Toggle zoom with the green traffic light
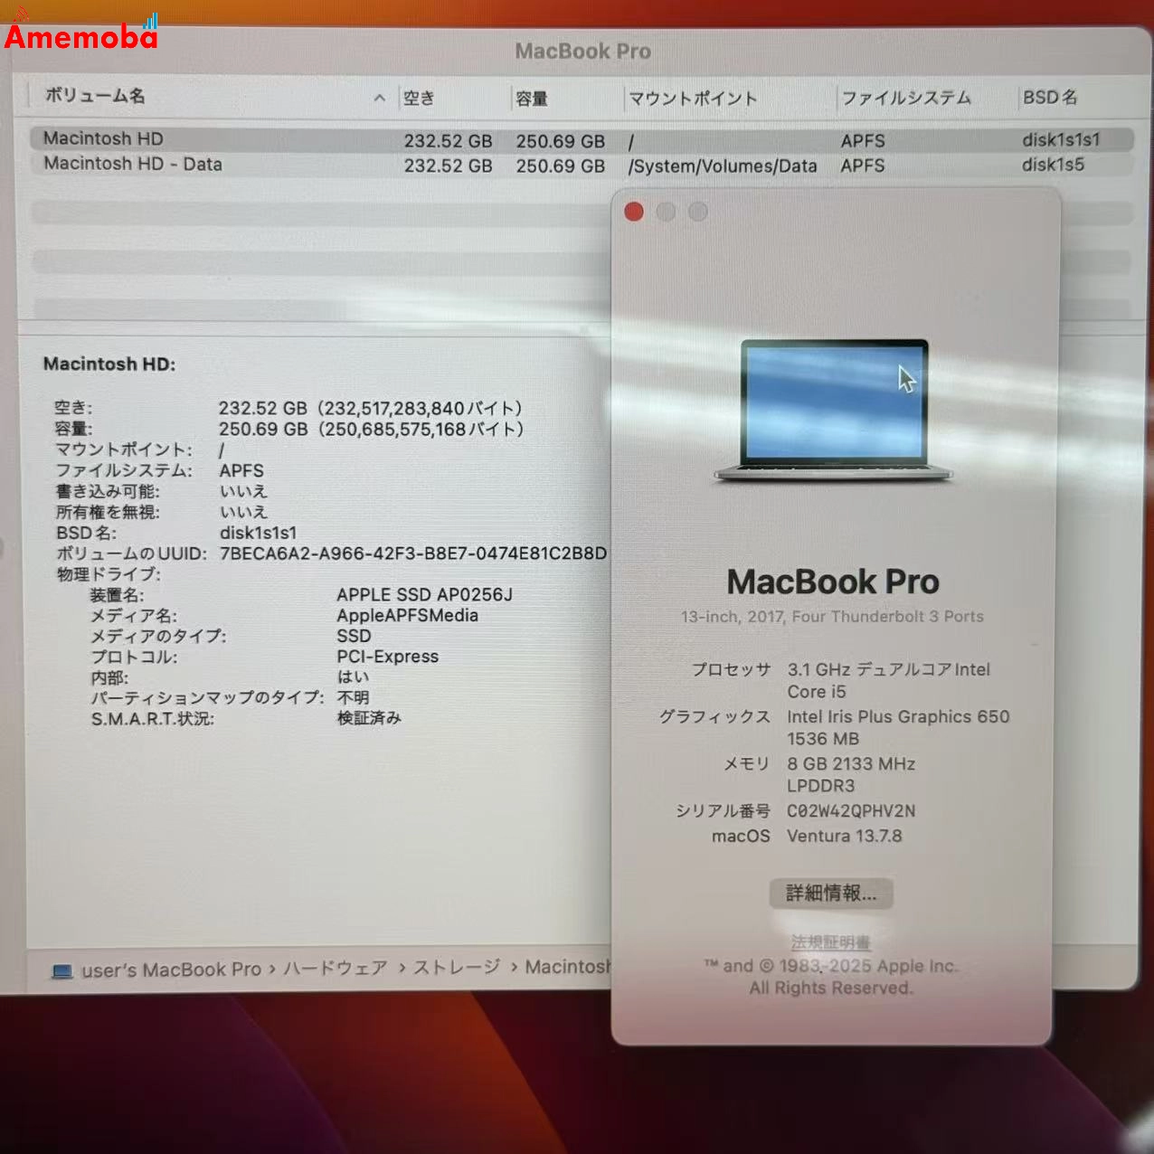Image resolution: width=1154 pixels, height=1154 pixels. tap(698, 211)
